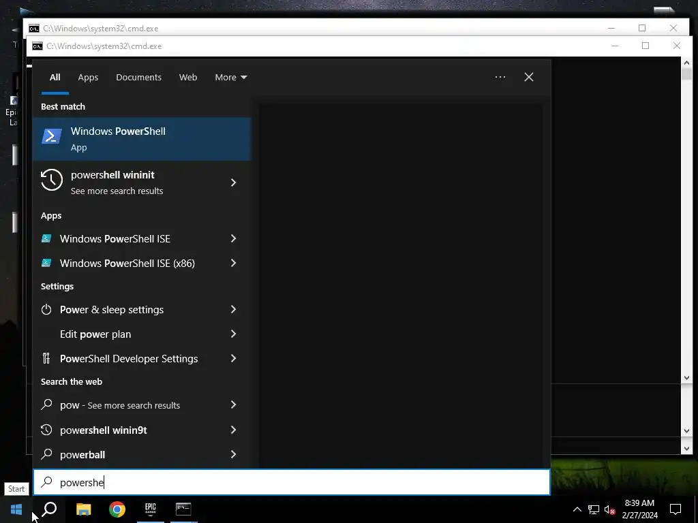Viewport: 698px width, 523px height.
Task: Click the Windows PowerShell ISE (x86) icon
Action: 46,263
